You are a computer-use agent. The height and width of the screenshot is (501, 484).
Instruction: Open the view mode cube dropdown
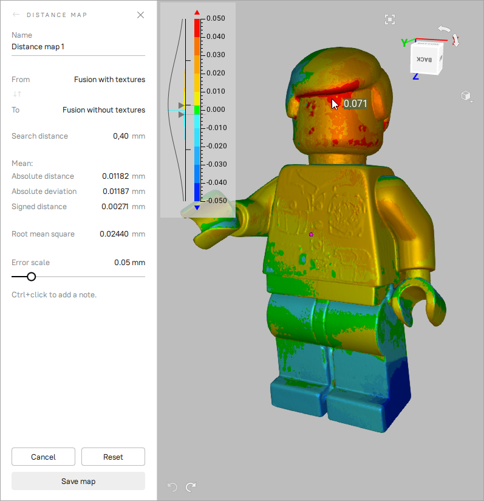click(466, 96)
